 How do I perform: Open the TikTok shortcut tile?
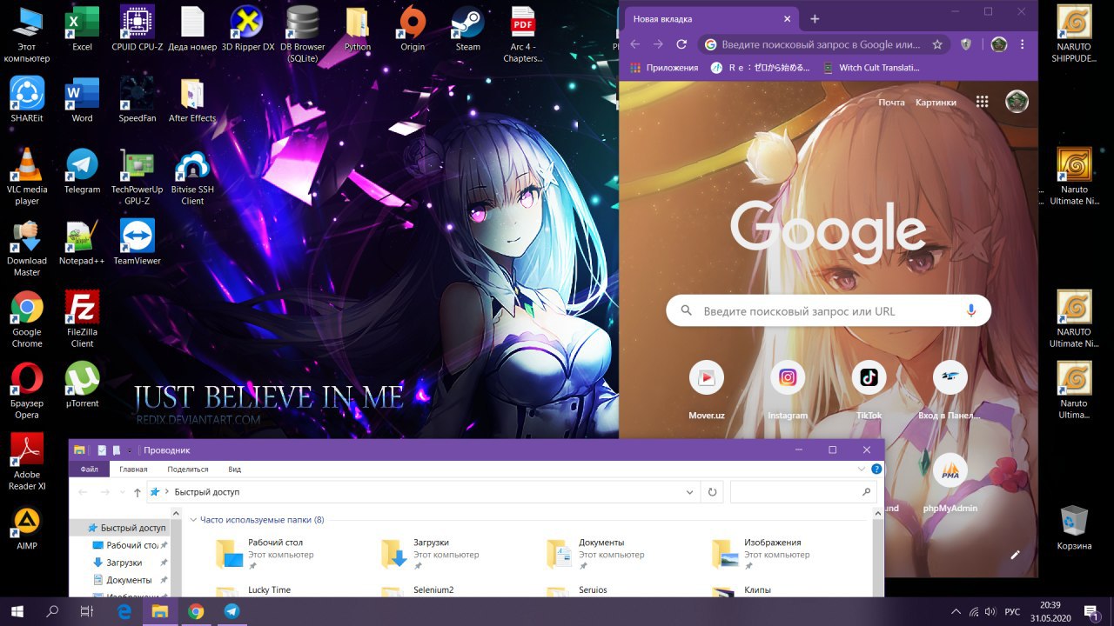point(869,390)
